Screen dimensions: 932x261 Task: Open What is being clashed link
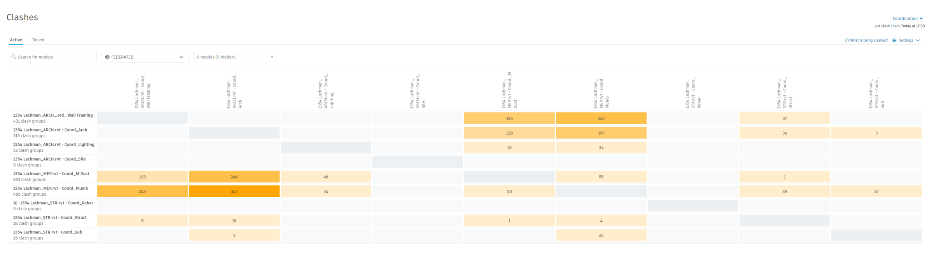869,40
